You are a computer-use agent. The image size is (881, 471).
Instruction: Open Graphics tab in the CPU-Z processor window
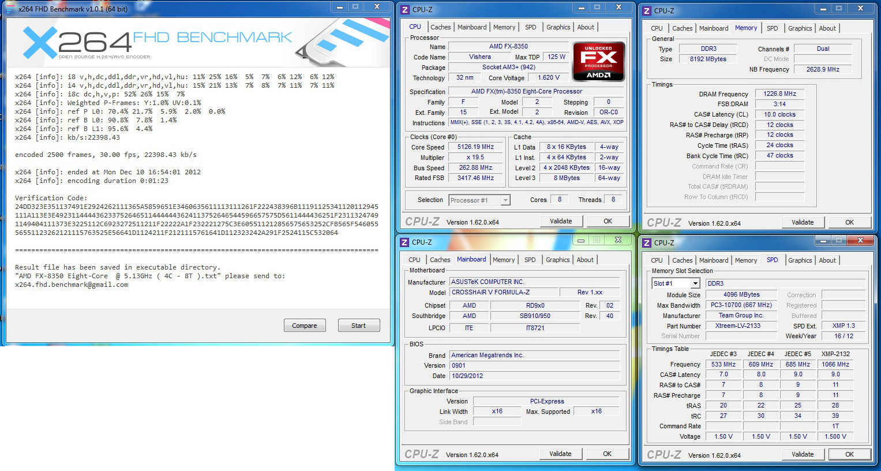tap(558, 27)
